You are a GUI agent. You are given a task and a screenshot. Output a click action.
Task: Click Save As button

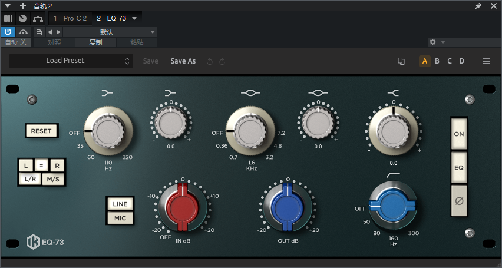(x=183, y=61)
